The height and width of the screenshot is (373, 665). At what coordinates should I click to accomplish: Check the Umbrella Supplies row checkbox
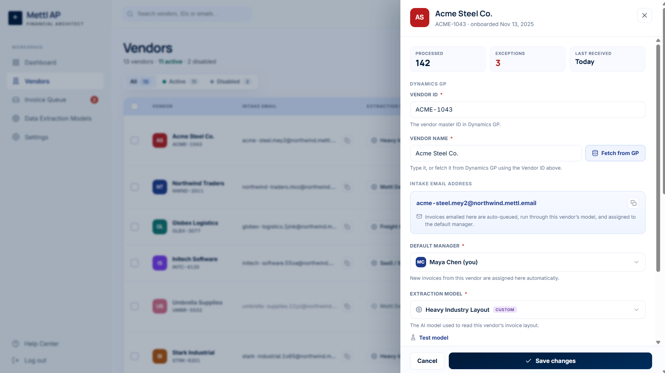tap(134, 306)
